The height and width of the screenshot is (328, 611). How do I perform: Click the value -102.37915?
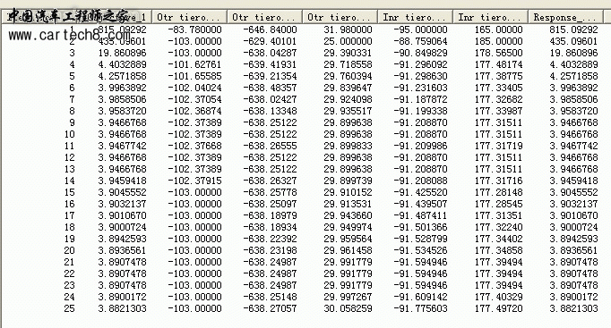194,181
